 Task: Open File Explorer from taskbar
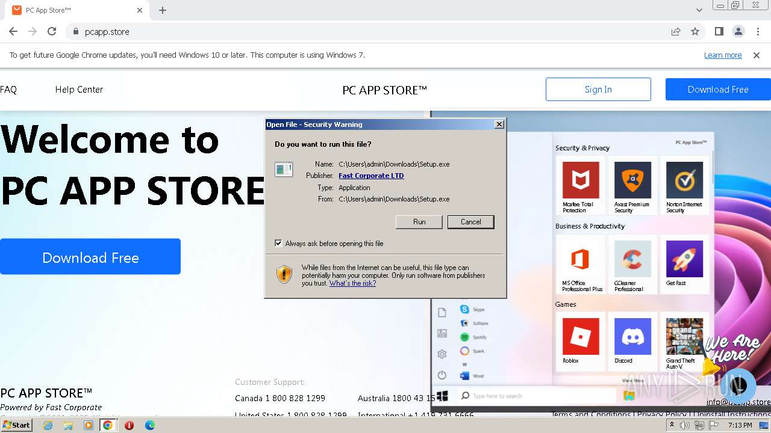(68, 425)
